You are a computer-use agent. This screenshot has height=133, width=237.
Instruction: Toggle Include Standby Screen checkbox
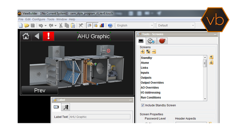coord(143,105)
